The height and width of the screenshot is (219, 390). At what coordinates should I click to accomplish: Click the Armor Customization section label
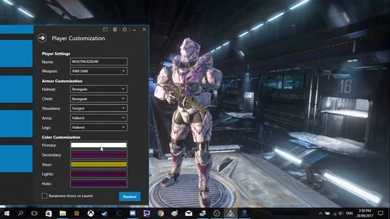[62, 81]
